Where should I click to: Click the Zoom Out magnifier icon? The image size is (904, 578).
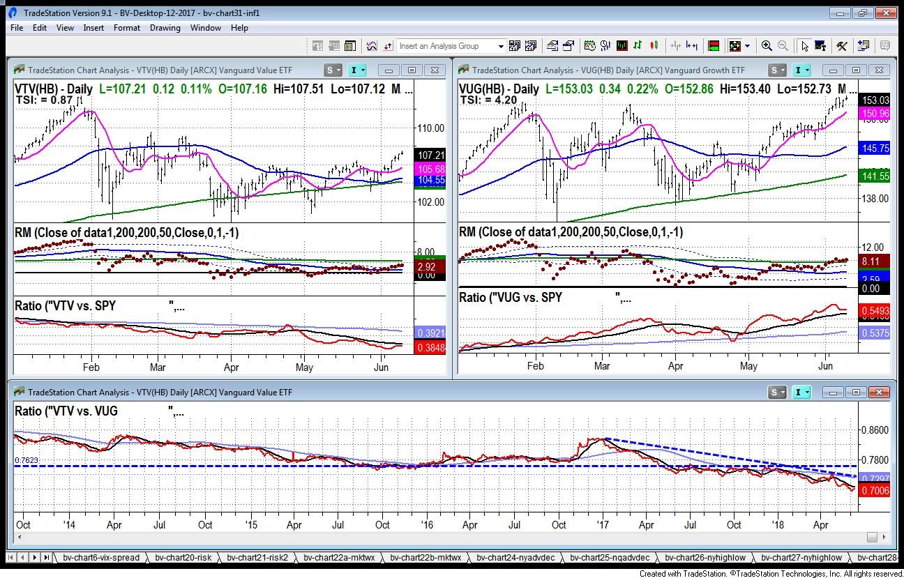pos(783,46)
